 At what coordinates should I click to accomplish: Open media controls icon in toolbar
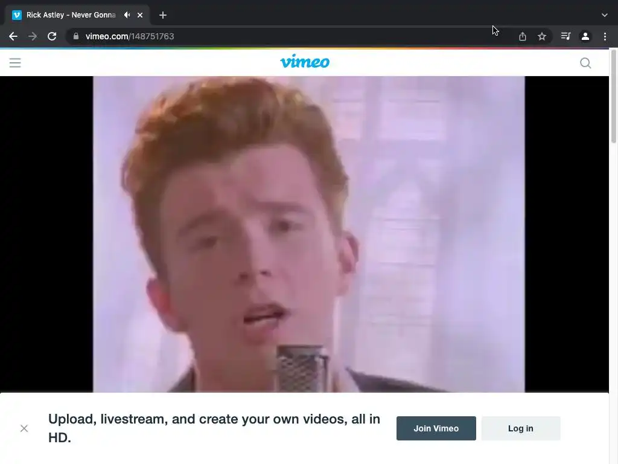[x=565, y=36]
